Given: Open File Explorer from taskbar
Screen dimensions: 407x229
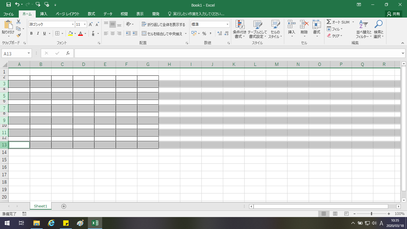Looking at the screenshot, I should click(36, 223).
